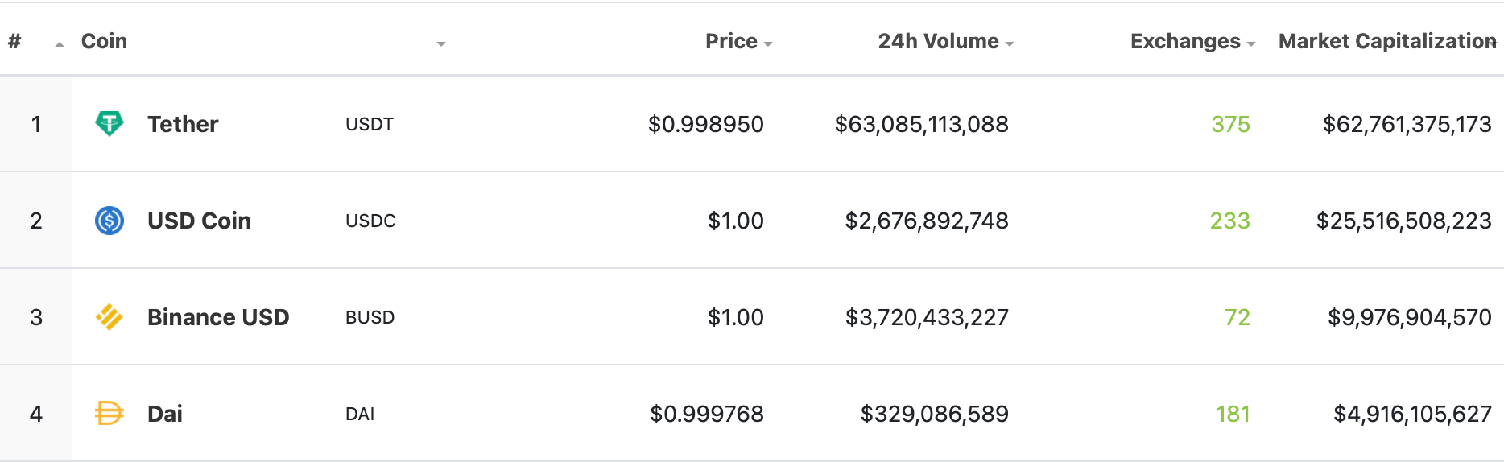View Tether's 375 exchanges list
This screenshot has height=462, width=1504.
pyautogui.click(x=1230, y=124)
